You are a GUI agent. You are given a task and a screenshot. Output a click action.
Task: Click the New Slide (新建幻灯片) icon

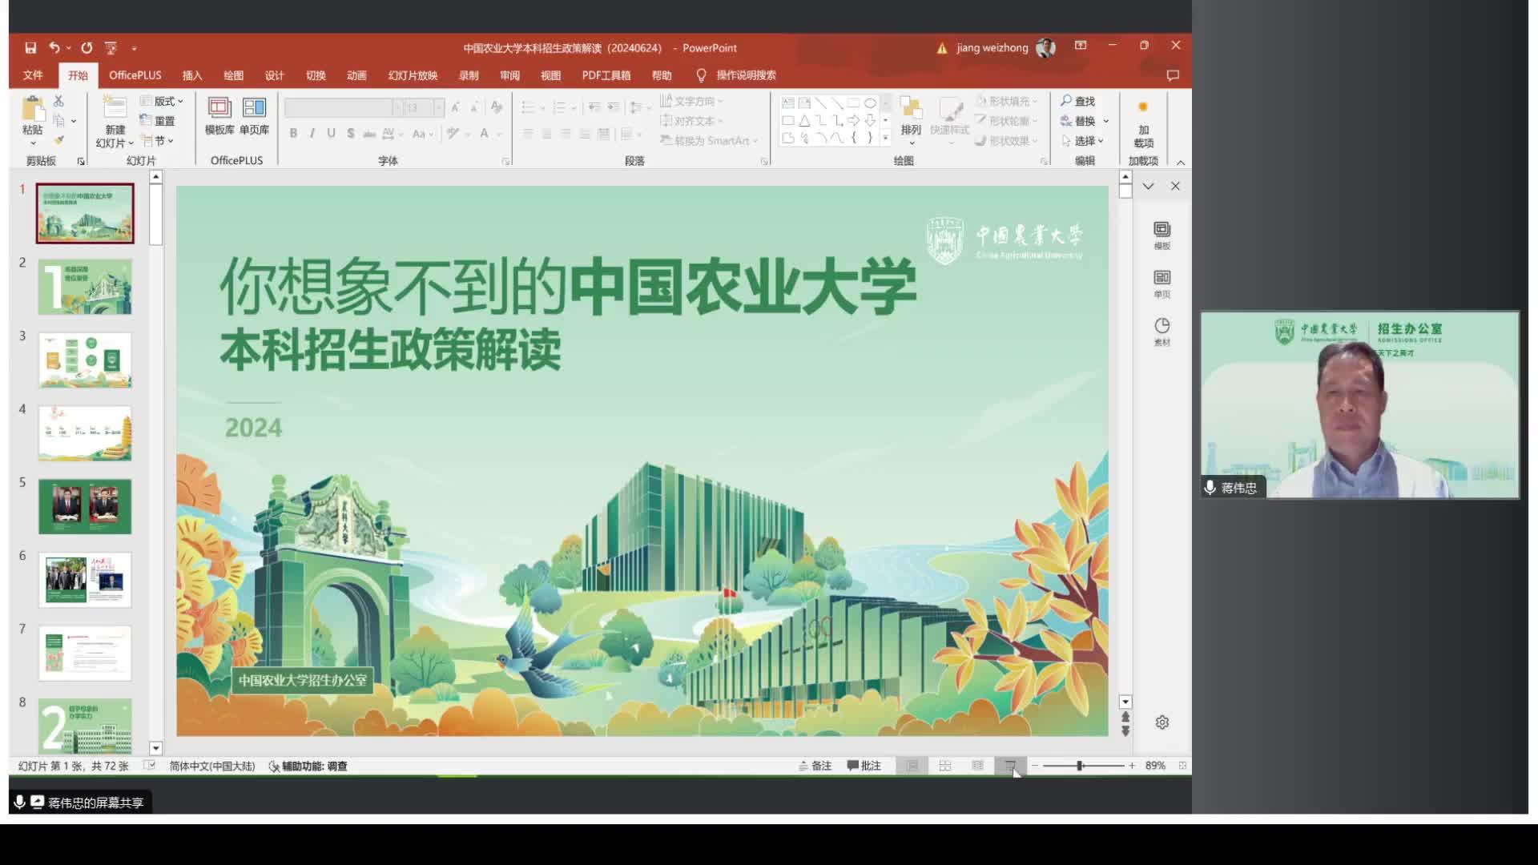click(x=115, y=107)
